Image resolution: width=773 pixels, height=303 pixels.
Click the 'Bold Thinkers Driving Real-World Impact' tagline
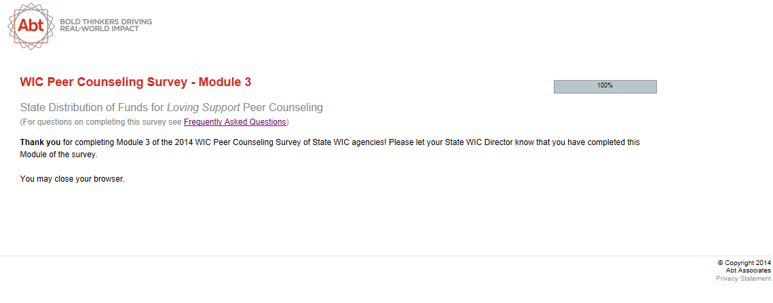106,25
